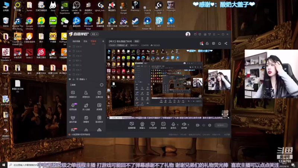298x168 pixels.
Task: Select the Google Chrome desktop icon
Action: pyautogui.click(x=29, y=24)
